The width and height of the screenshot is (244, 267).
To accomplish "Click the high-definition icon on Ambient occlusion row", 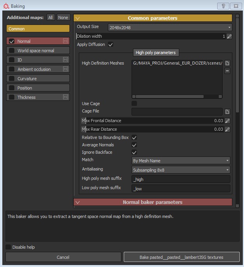I will pyautogui.click(x=66, y=69).
